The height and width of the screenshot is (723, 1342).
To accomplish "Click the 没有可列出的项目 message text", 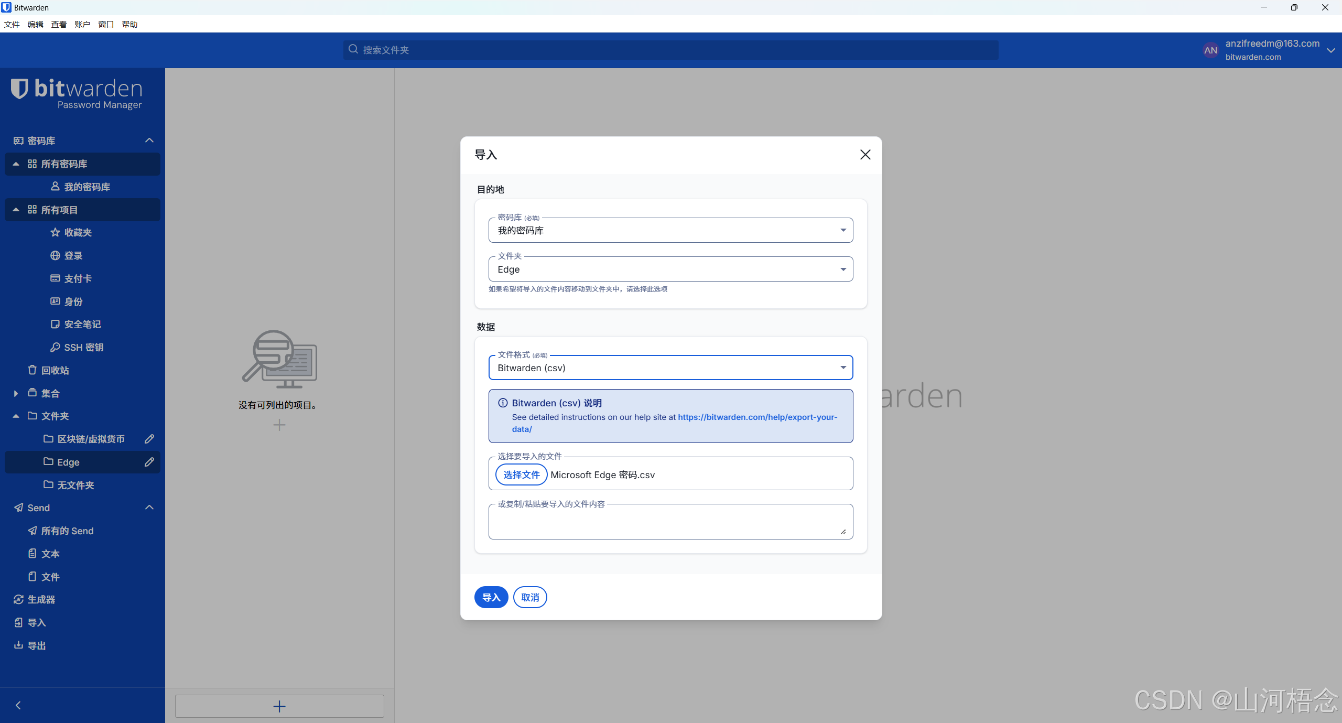I will click(x=278, y=405).
